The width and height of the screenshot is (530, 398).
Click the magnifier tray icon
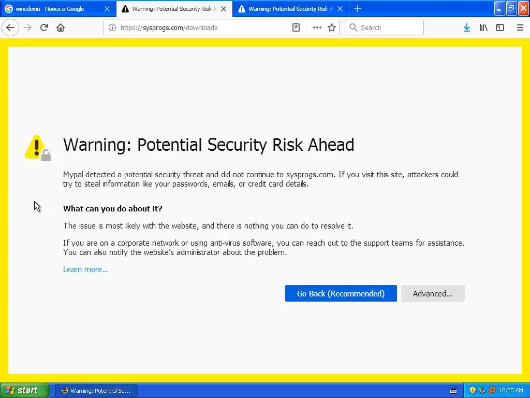tap(492, 391)
